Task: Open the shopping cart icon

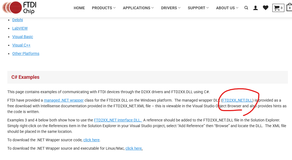Action: [x=278, y=8]
